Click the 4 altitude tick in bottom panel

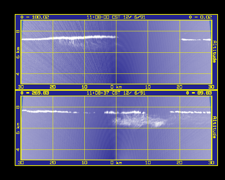18,150
